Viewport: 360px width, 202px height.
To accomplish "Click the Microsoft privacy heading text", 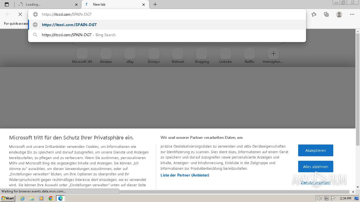I will tap(71, 137).
